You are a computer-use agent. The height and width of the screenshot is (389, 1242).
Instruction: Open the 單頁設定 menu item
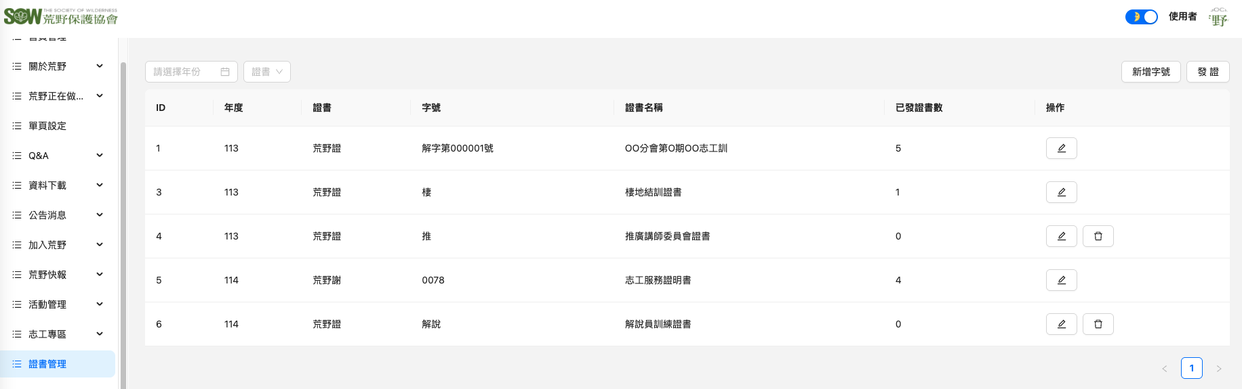pyautogui.click(x=47, y=126)
